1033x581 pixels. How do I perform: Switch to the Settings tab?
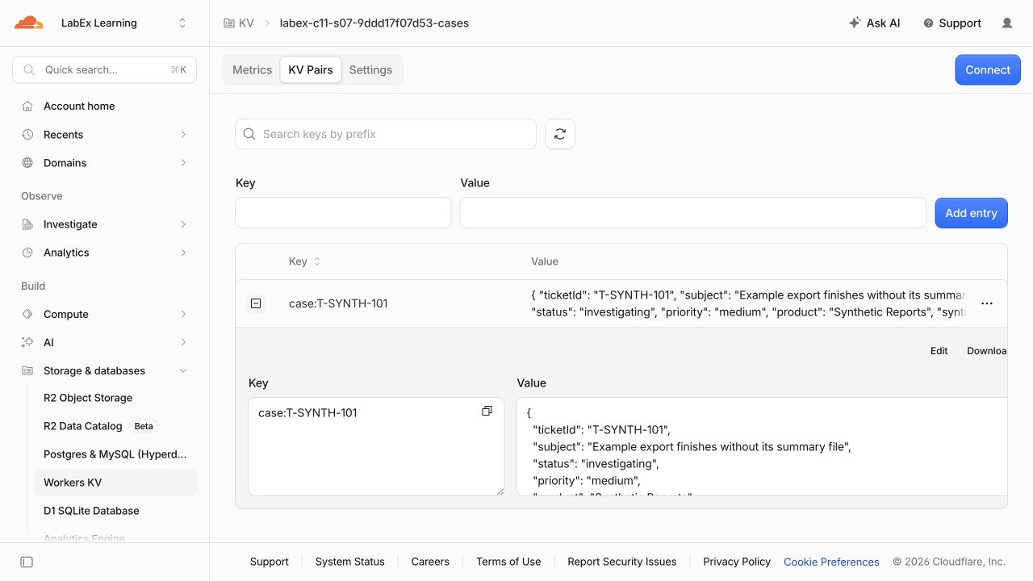coord(370,70)
